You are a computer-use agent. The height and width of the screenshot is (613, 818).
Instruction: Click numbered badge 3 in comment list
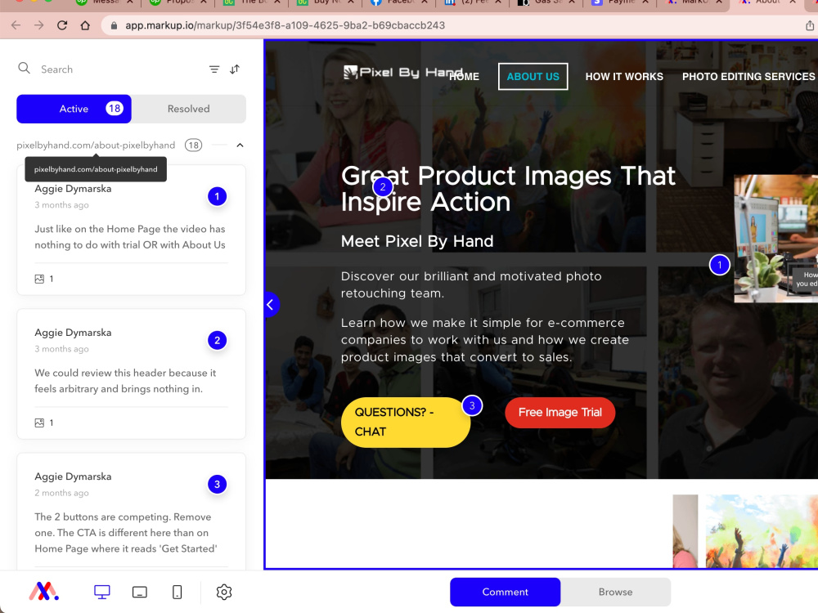click(x=217, y=484)
